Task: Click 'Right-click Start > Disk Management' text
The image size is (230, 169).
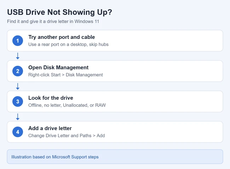Action: click(65, 75)
